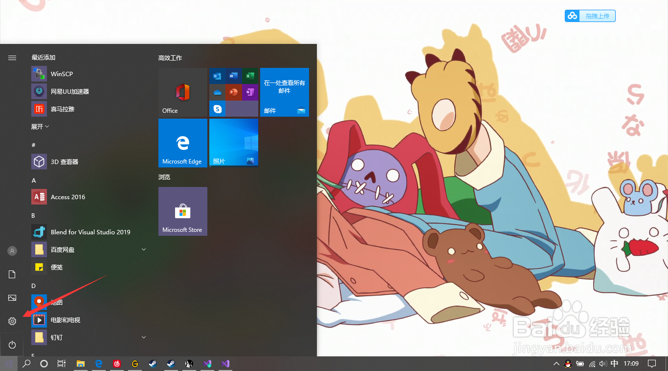This screenshot has height=371, width=668.
Task: Open the 邮件 mail tile
Action: pos(285,92)
